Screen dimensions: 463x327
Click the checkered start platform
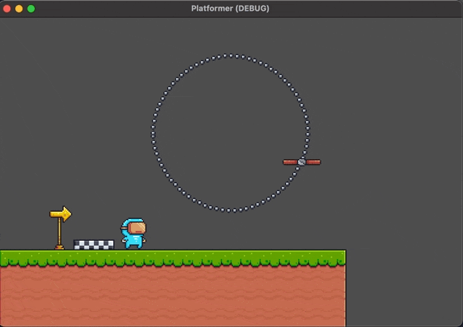(x=93, y=245)
